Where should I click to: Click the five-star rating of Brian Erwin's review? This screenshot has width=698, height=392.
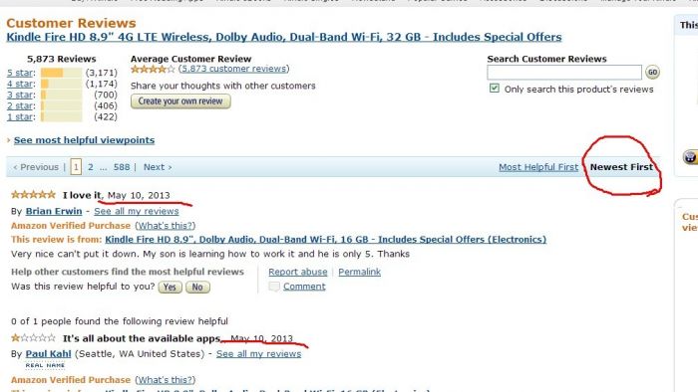coord(33,195)
